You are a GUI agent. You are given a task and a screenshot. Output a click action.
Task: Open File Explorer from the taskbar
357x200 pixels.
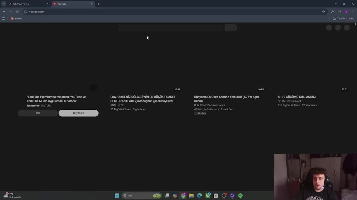pyautogui.click(x=191, y=196)
